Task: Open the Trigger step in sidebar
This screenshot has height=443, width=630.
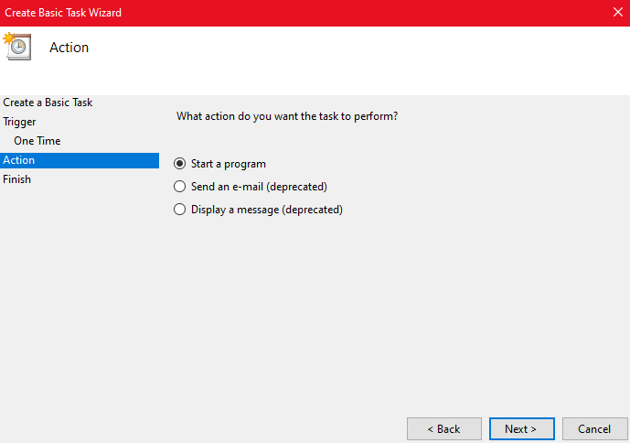Action: click(x=20, y=122)
